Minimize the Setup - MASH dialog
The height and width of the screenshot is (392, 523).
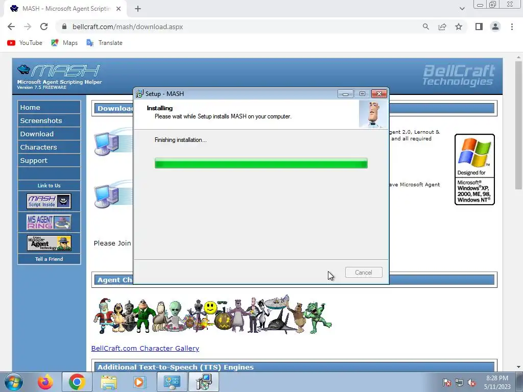pyautogui.click(x=345, y=94)
